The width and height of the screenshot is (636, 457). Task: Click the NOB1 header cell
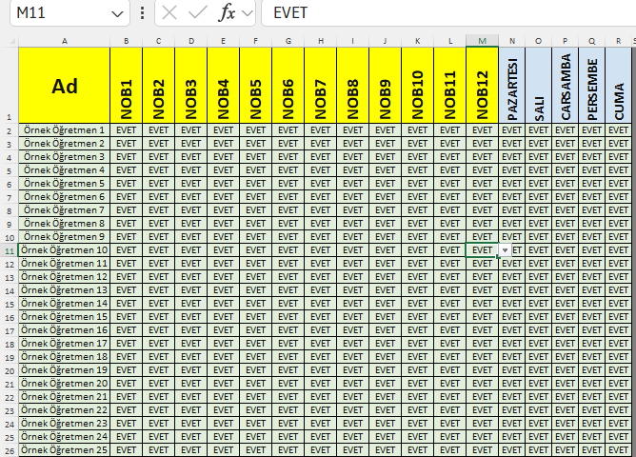[126, 86]
